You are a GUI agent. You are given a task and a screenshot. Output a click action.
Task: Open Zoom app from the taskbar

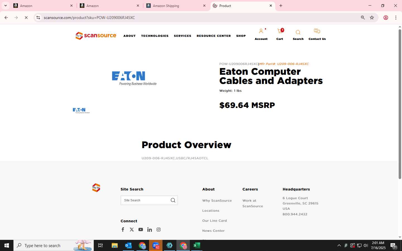(x=156, y=245)
